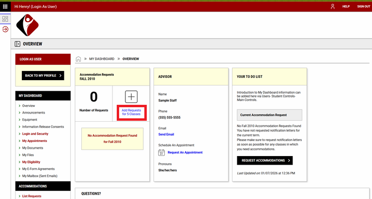Click 'Number of Requests' label
The image size is (372, 199).
click(93, 110)
